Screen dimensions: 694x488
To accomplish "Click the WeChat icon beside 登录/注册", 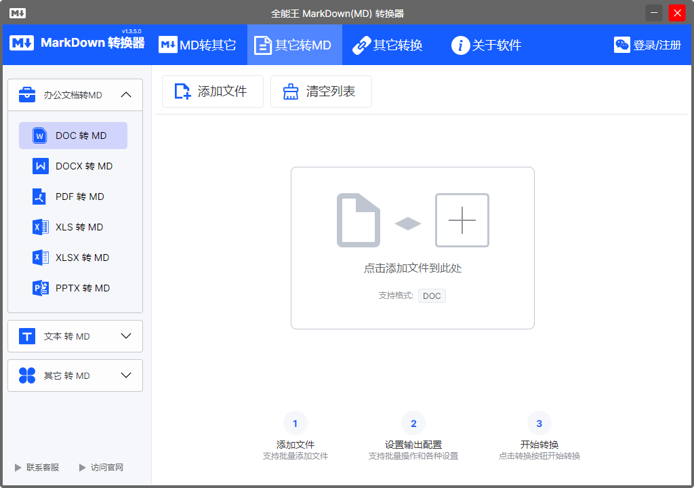I will tap(622, 45).
